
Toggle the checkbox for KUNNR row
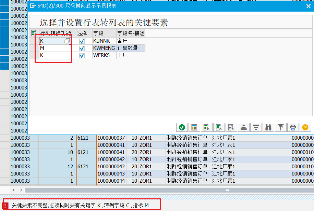click(82, 41)
